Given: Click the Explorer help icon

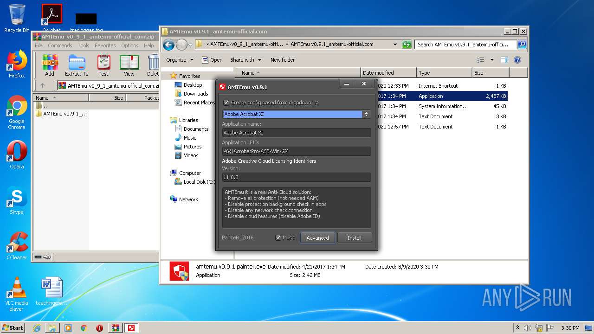Looking at the screenshot, I should pyautogui.click(x=517, y=60).
